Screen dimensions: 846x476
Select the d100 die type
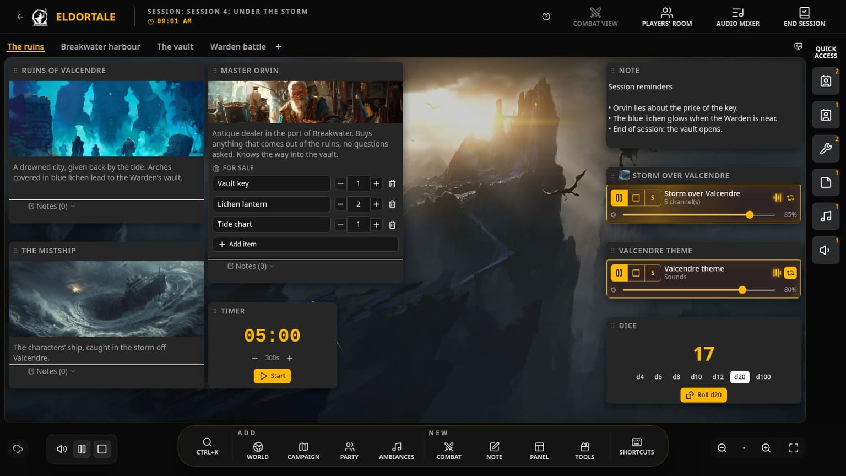[x=763, y=377]
